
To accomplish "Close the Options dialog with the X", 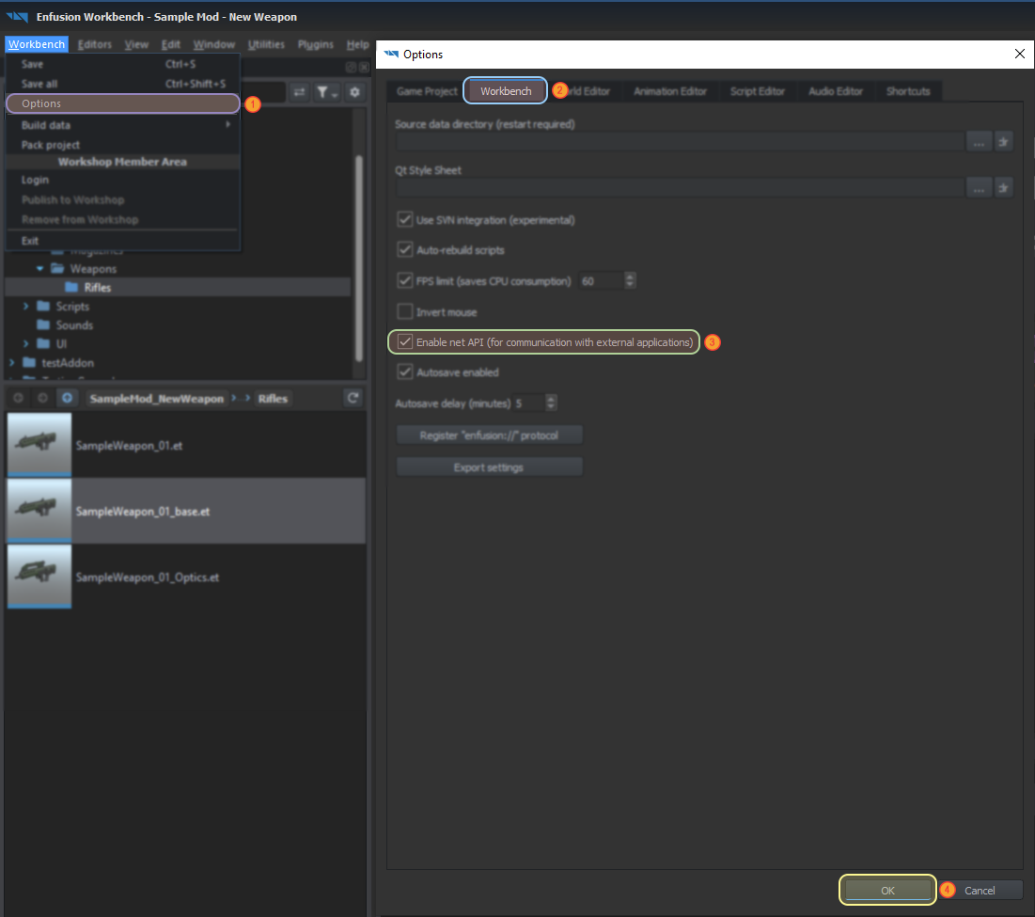I will pyautogui.click(x=1019, y=54).
